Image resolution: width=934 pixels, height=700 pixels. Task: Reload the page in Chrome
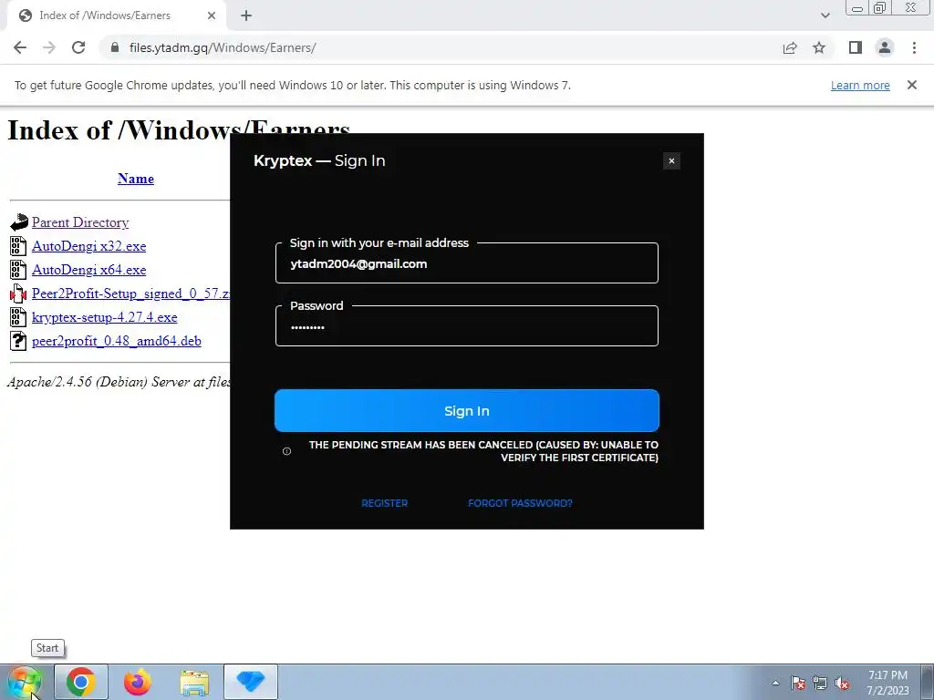[x=78, y=47]
